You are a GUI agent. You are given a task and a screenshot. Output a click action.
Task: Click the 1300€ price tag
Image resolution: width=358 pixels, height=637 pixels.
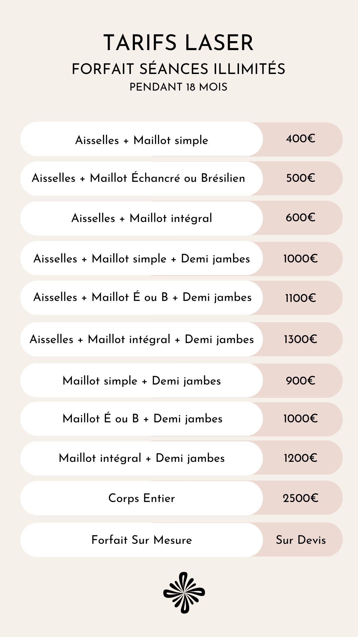(300, 339)
